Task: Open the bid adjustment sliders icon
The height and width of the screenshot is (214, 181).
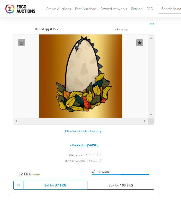Action: 18,185
